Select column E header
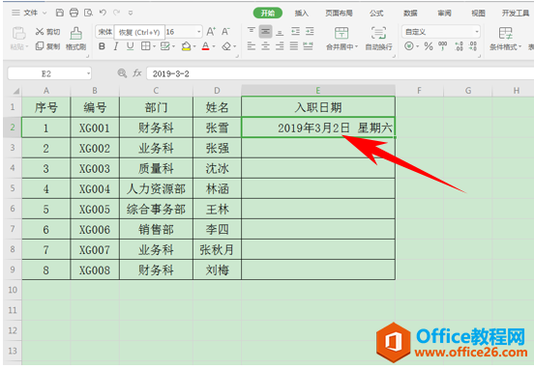The image size is (534, 369). pos(318,91)
